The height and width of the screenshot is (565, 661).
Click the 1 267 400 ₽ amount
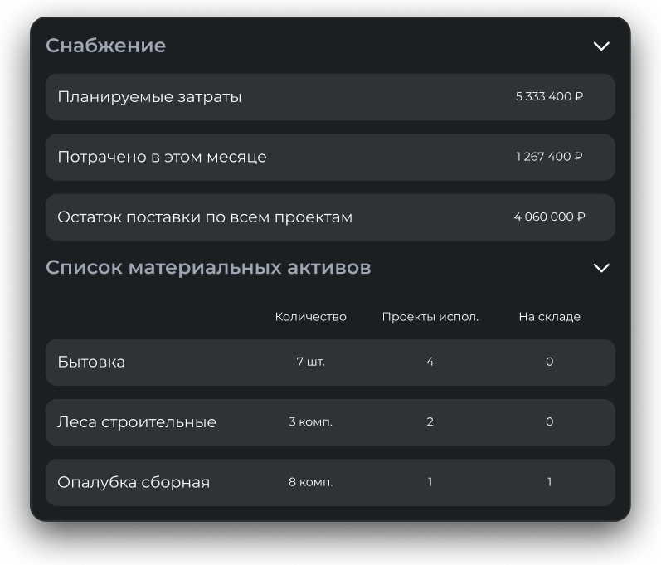[549, 157]
